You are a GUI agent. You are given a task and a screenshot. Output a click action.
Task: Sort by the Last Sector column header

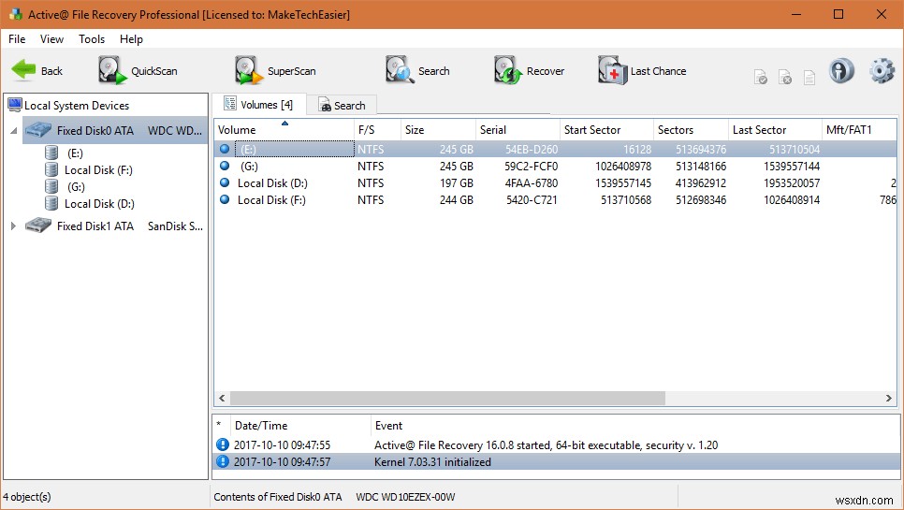pyautogui.click(x=774, y=130)
